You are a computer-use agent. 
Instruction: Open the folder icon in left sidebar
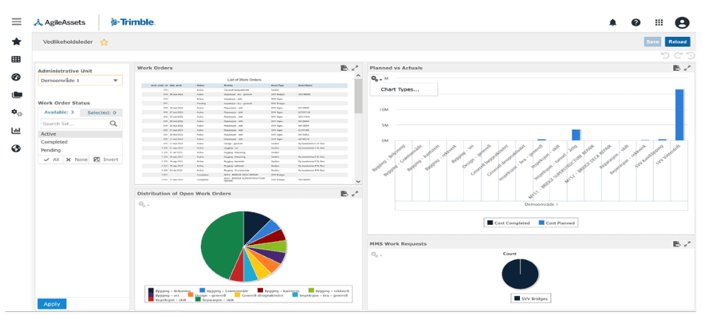[x=16, y=95]
